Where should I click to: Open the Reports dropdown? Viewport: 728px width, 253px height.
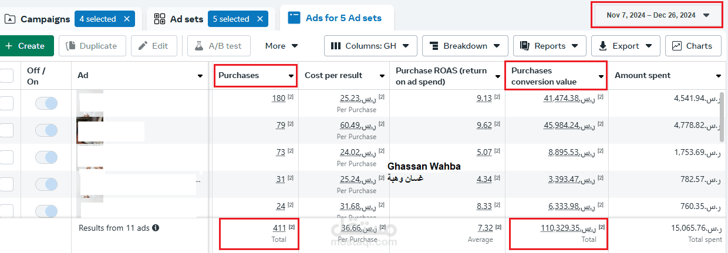pos(550,46)
